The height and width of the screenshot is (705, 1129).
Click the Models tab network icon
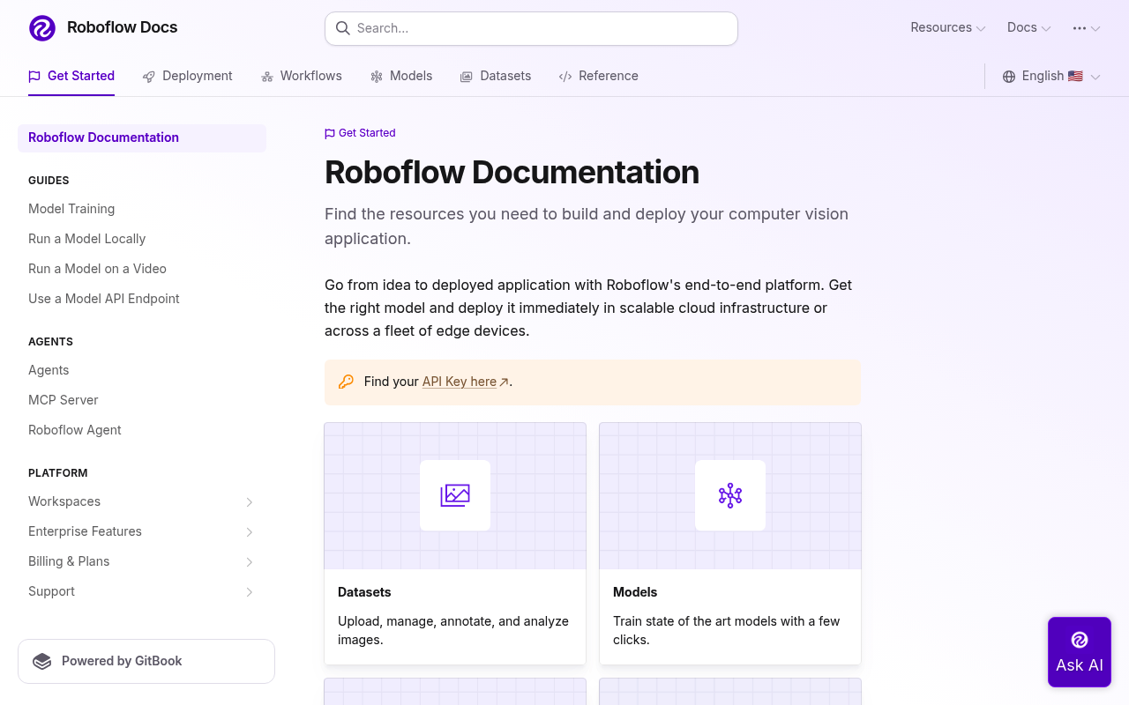377,77
